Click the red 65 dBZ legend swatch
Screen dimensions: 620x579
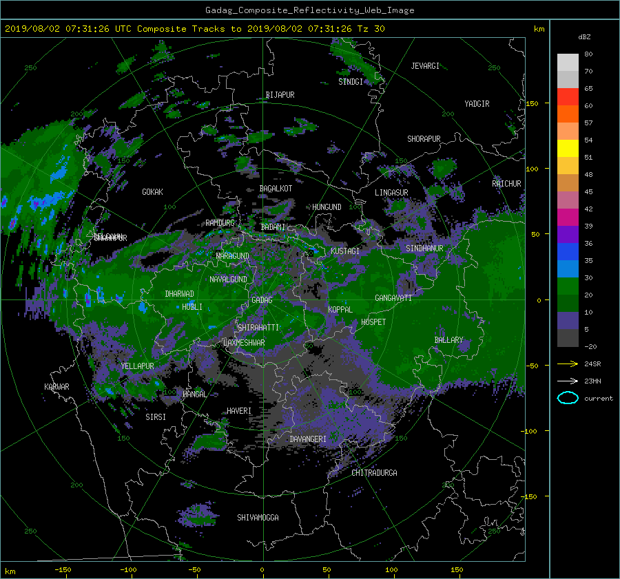coord(568,96)
